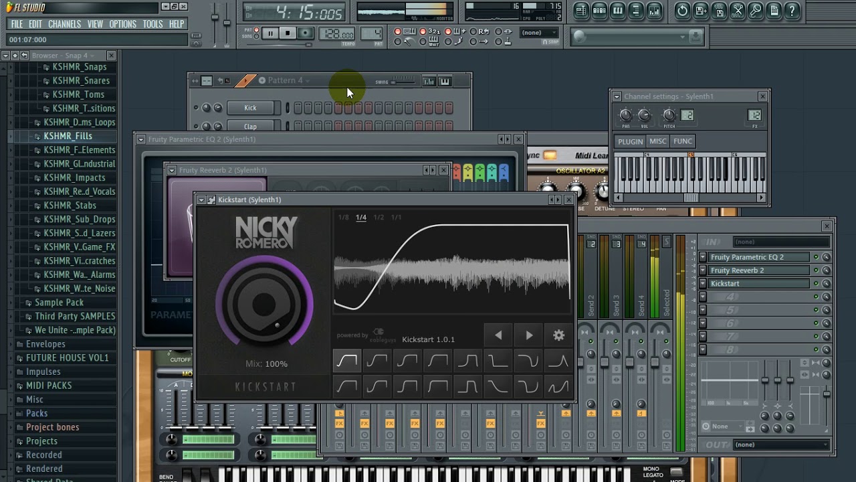Open the Piano Roll from toolbar
This screenshot has height=482, width=856.
(x=618, y=11)
